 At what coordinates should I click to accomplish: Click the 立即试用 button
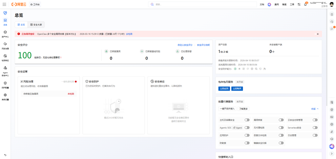[224, 89]
